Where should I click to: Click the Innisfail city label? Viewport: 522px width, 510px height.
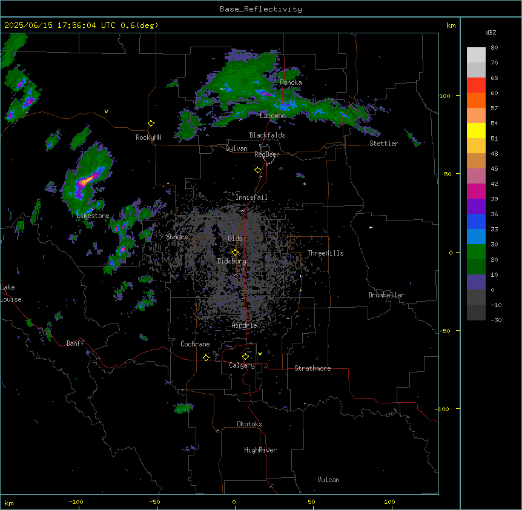251,197
